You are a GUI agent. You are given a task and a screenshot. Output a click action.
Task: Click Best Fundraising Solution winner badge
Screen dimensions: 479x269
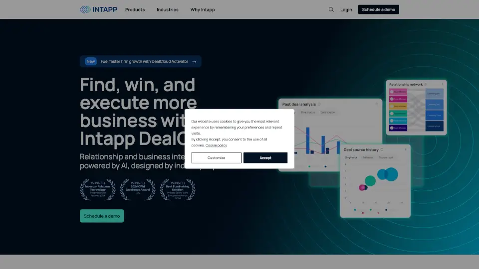(x=178, y=189)
